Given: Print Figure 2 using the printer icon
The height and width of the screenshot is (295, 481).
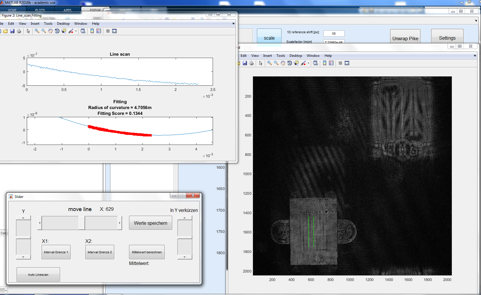Looking at the screenshot, I should tap(19, 31).
